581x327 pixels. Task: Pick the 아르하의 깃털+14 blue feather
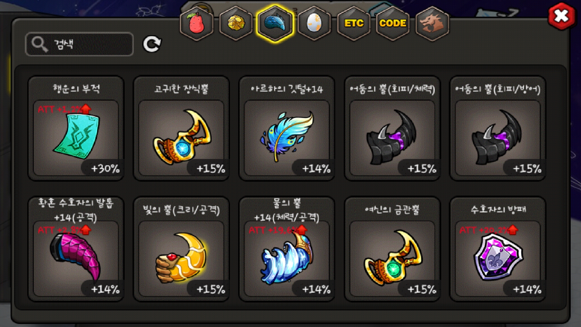click(287, 128)
